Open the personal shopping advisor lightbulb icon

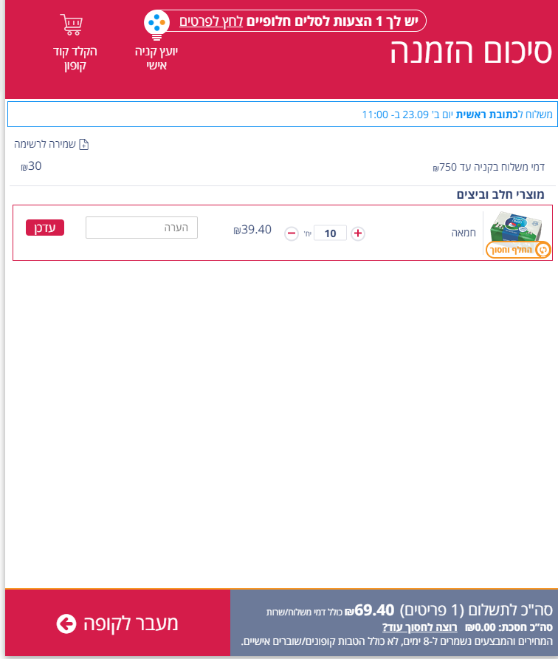156,24
